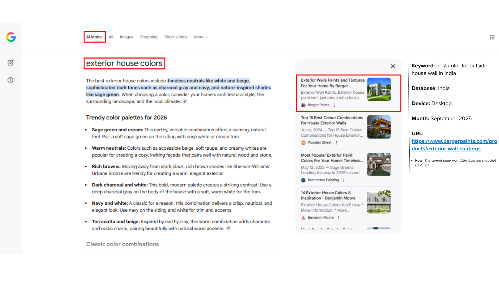Open the AI Mode history icon
The width and height of the screenshot is (499, 281).
click(x=10, y=80)
